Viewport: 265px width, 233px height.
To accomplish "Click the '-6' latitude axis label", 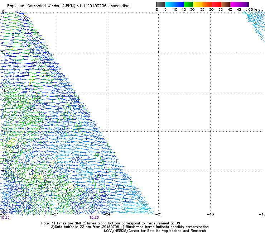I will [x=3, y=130].
